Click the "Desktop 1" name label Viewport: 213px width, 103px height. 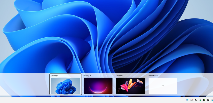click(54, 76)
